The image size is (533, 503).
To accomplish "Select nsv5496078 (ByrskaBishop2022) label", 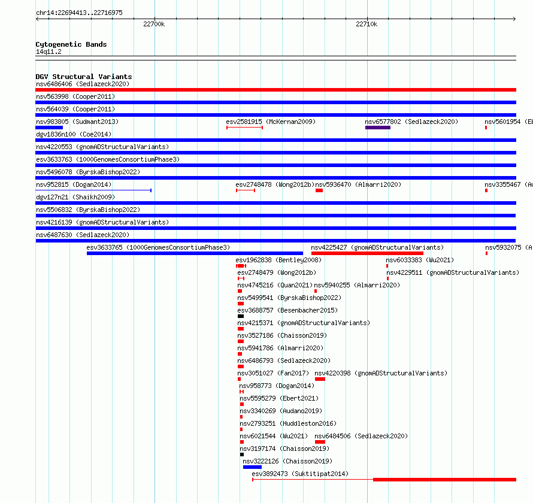I will point(88,172).
